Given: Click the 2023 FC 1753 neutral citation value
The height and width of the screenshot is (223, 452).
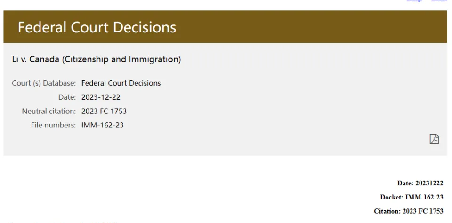Looking at the screenshot, I should pyautogui.click(x=104, y=111).
